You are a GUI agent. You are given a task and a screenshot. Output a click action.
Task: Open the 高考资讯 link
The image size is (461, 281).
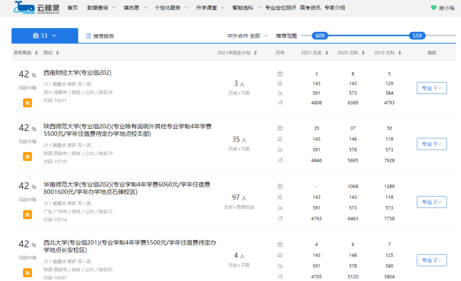click(x=310, y=8)
